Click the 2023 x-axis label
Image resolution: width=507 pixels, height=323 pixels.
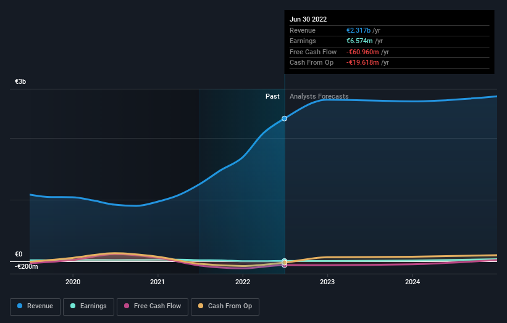(327, 282)
